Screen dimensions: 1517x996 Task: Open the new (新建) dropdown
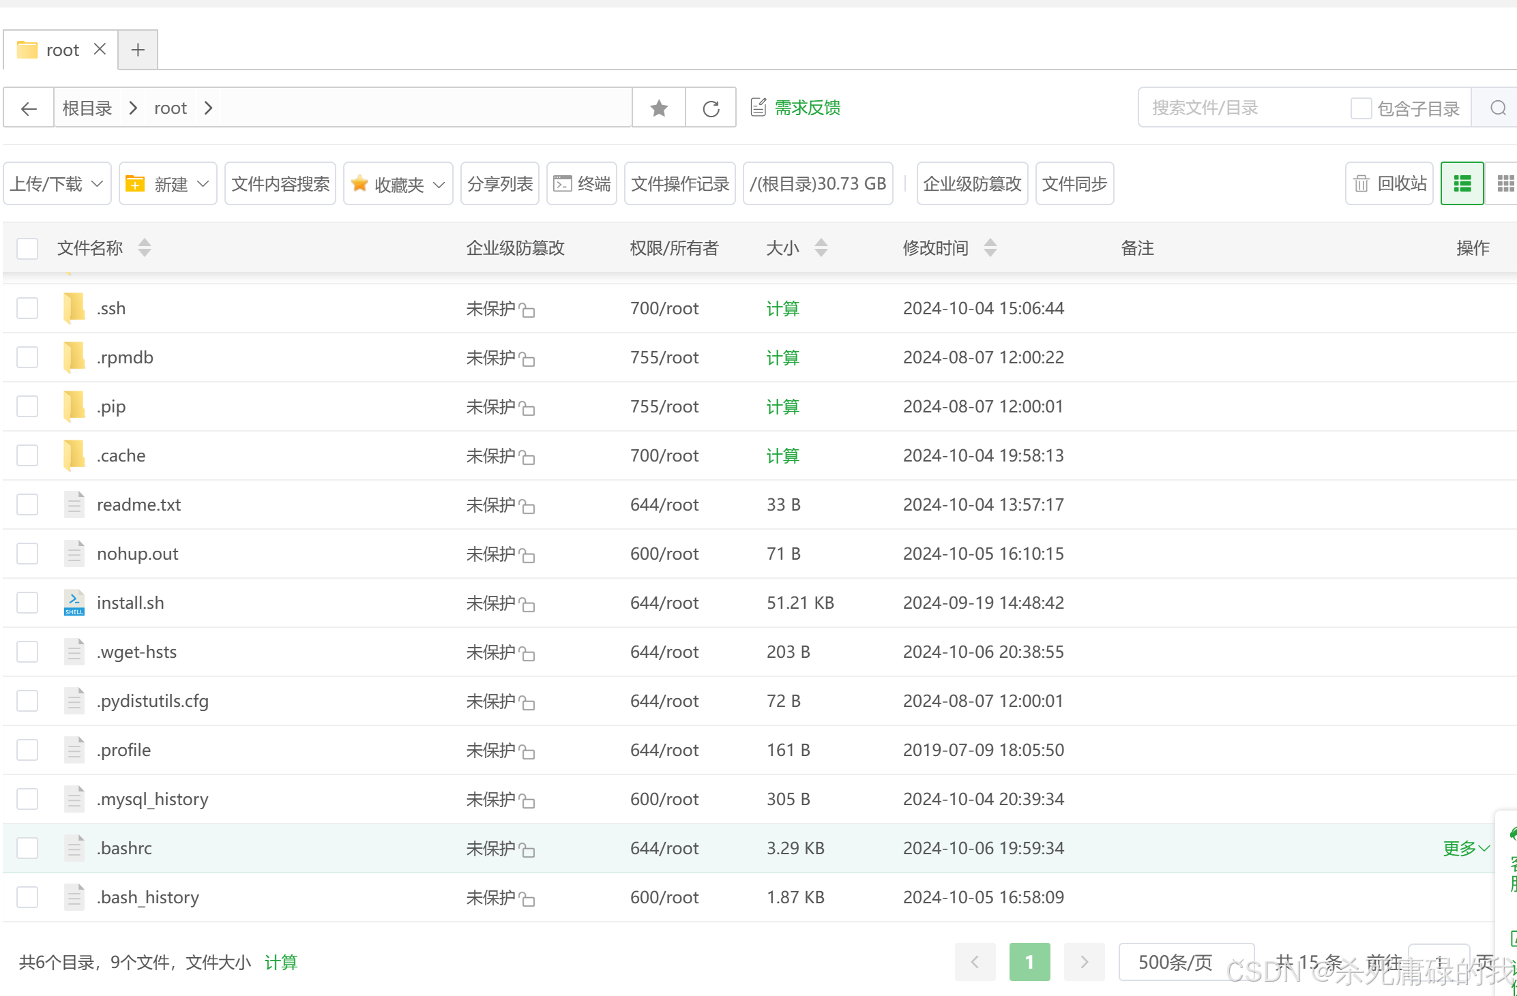(x=168, y=183)
